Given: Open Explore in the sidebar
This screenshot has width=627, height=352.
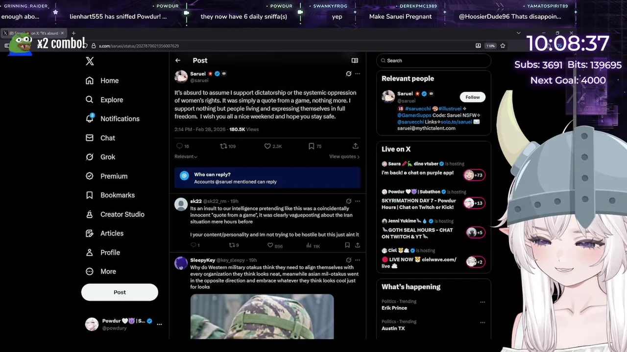Looking at the screenshot, I should pos(104,100).
